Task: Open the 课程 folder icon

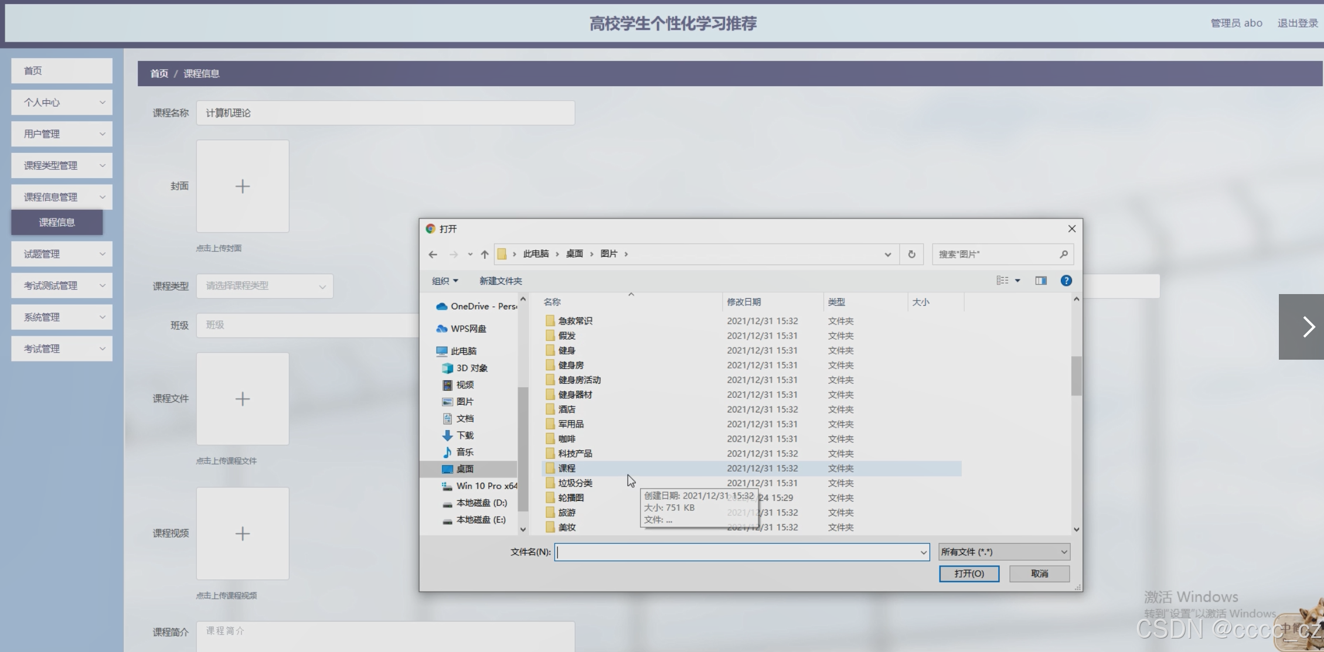Action: point(550,468)
